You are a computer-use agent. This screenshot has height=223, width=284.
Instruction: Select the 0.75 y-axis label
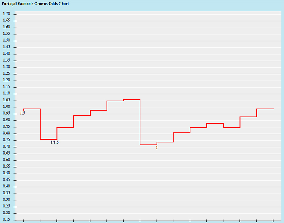tap(7, 140)
